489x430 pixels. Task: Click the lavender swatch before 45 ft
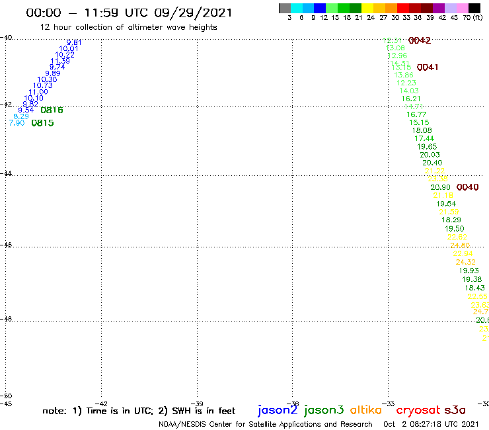(x=450, y=8)
